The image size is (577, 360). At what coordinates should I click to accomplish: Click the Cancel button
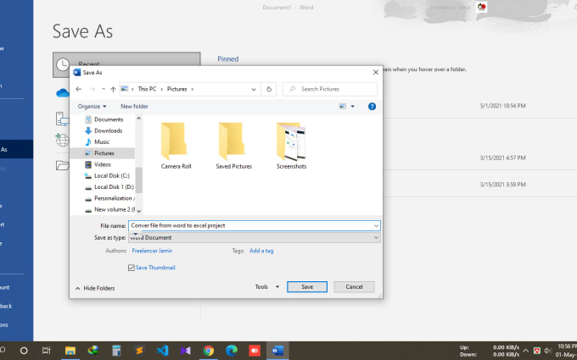(x=354, y=287)
